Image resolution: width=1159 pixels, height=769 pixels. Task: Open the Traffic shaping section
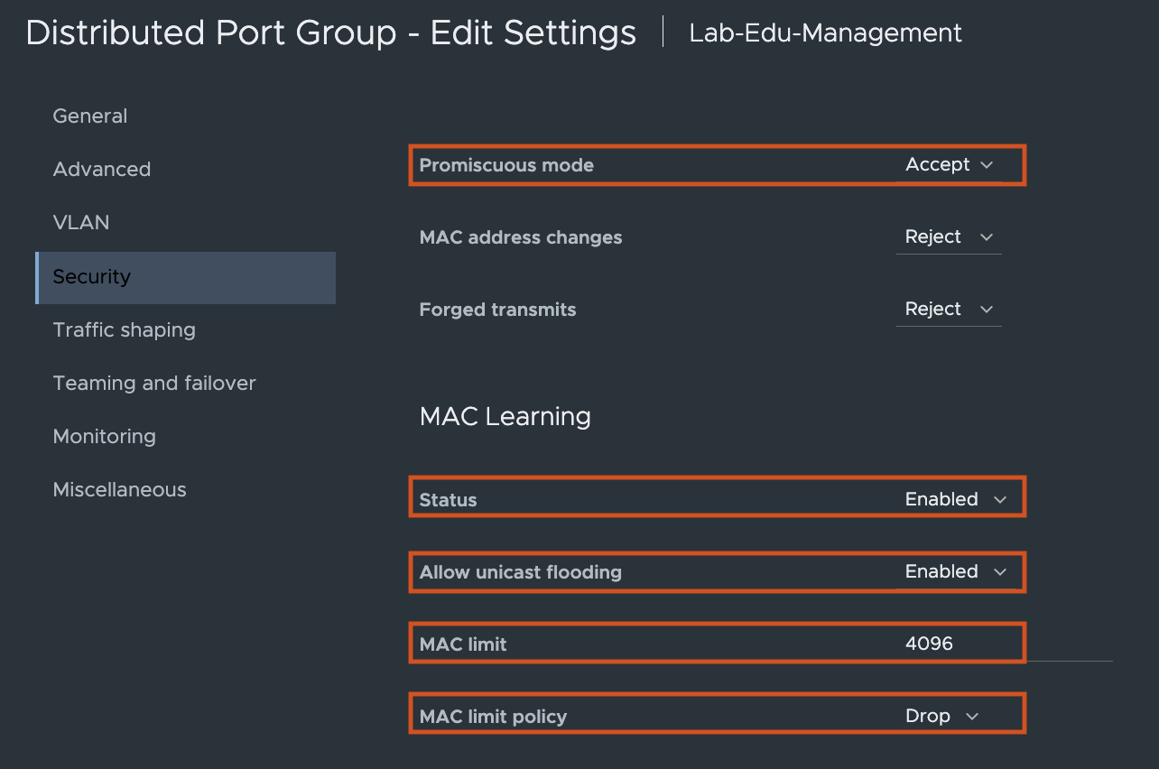click(x=125, y=330)
